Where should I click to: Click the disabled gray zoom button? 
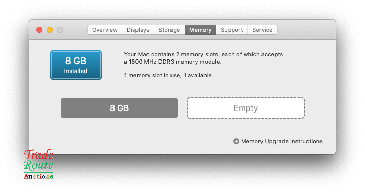tap(60, 30)
